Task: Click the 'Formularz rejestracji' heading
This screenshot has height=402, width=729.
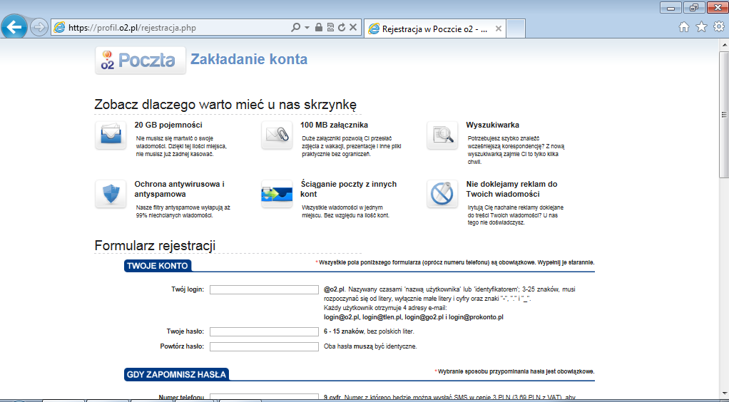Action: [155, 245]
